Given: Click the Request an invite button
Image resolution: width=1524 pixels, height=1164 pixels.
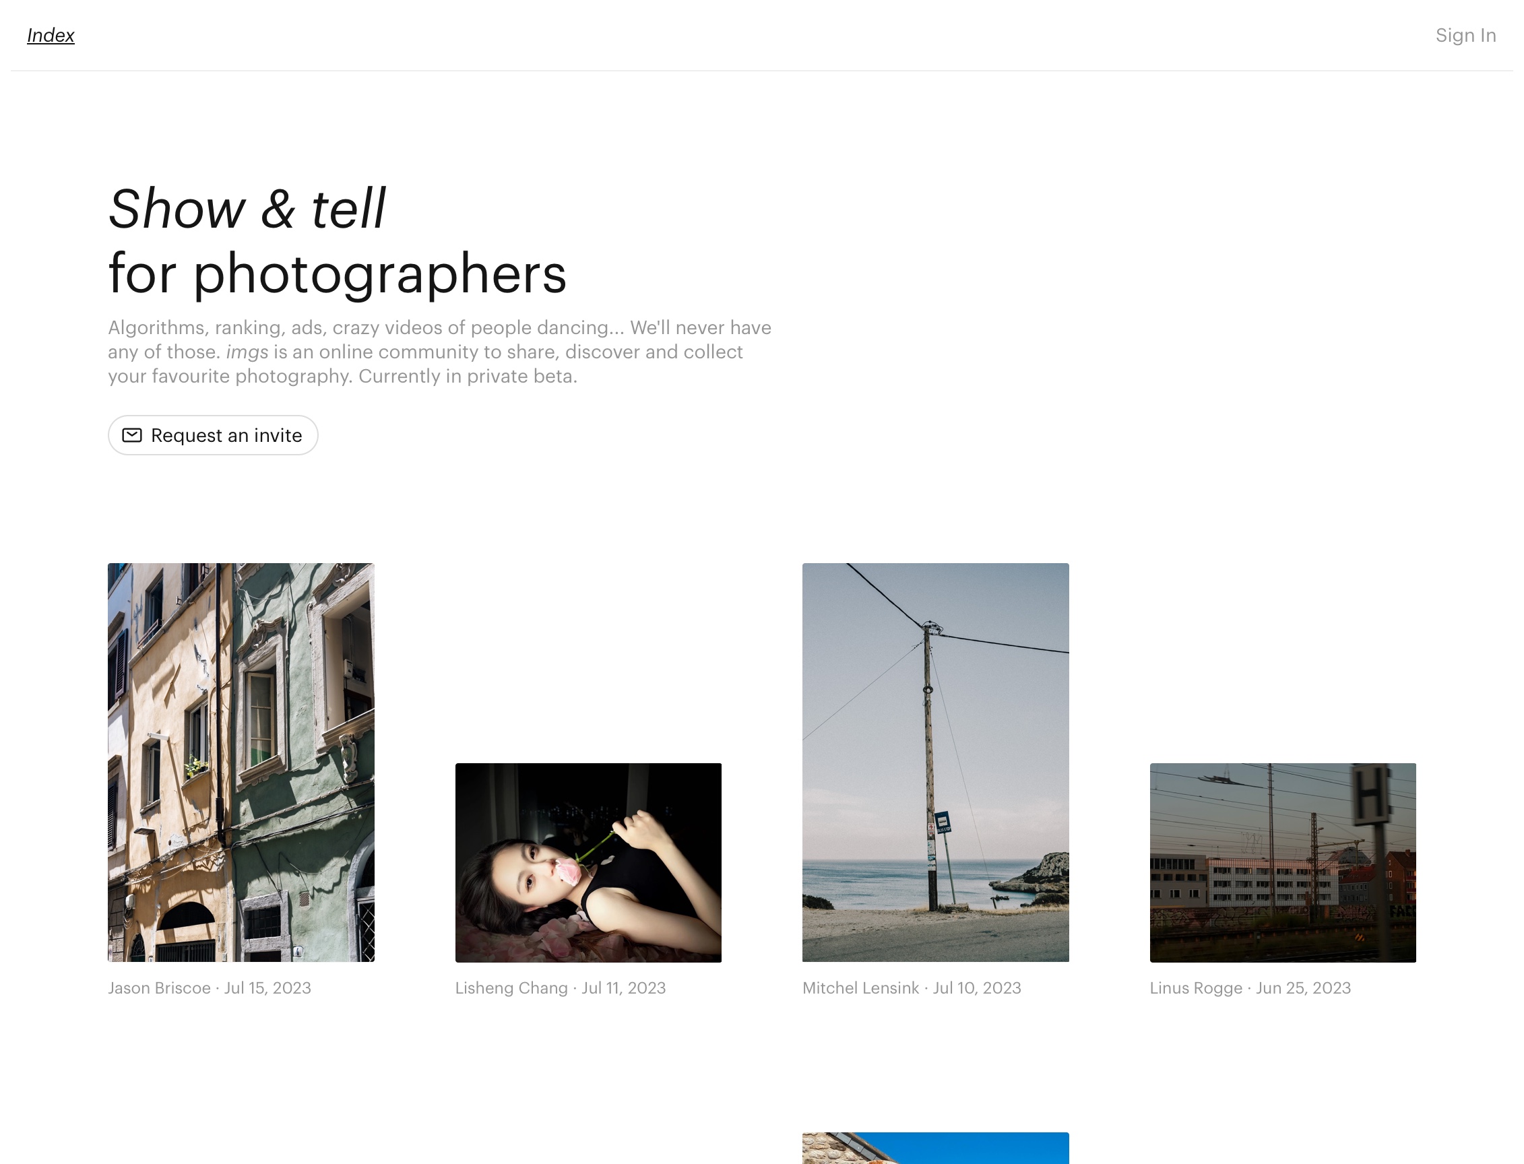Looking at the screenshot, I should (213, 435).
